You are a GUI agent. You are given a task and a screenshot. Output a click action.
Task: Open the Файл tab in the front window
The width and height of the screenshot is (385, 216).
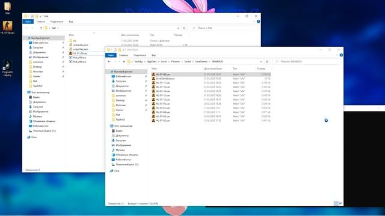pyautogui.click(x=111, y=55)
